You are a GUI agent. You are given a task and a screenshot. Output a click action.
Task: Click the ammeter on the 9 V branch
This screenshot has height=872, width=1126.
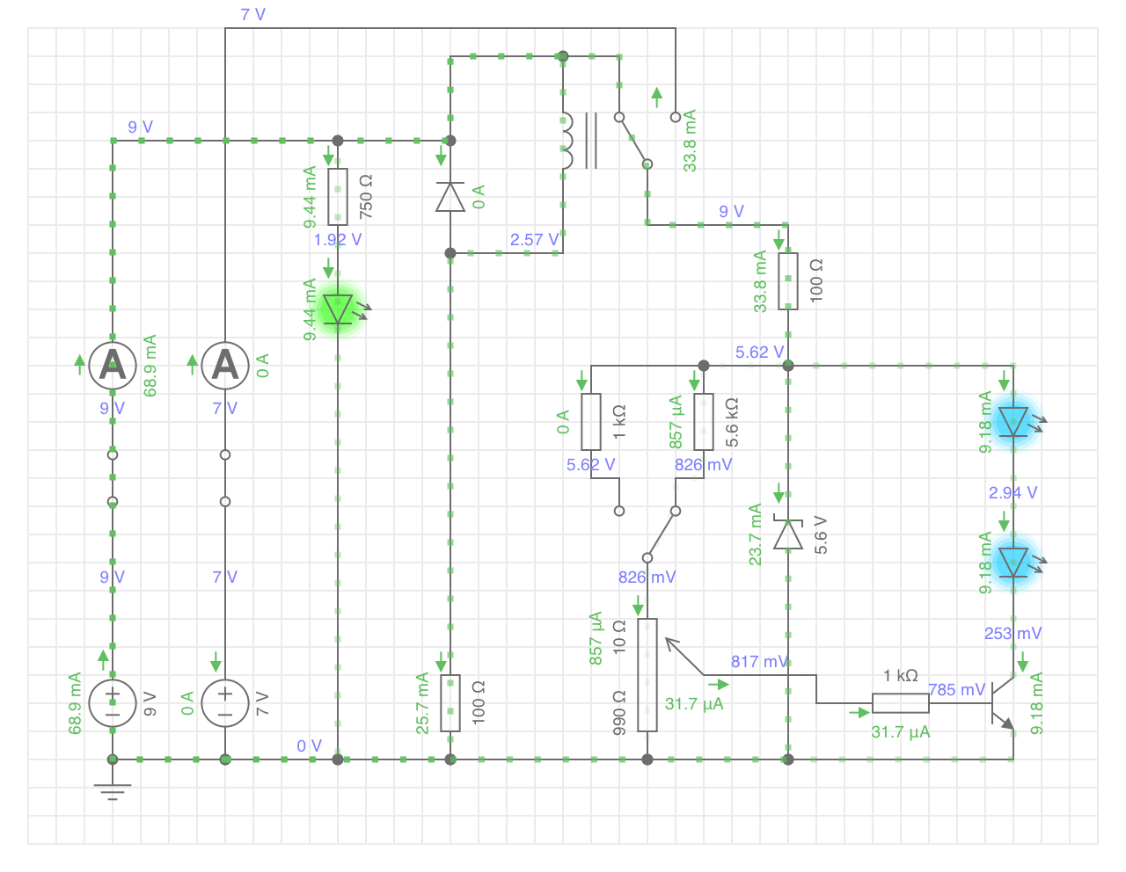tap(113, 365)
